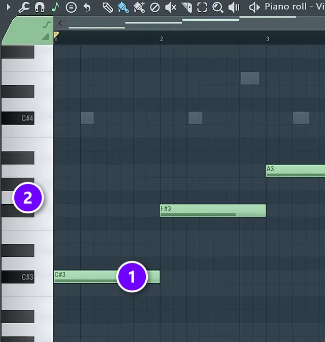This screenshot has width=325, height=342.
Task: Click the ghost note in bar 2 on C#4 row
Action: click(x=196, y=118)
